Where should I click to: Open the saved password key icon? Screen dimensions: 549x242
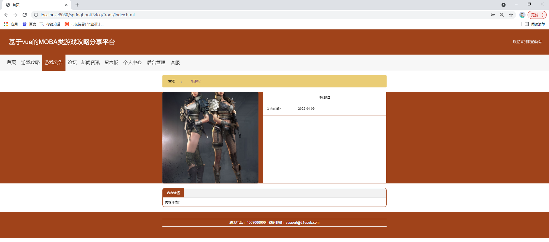click(x=493, y=15)
